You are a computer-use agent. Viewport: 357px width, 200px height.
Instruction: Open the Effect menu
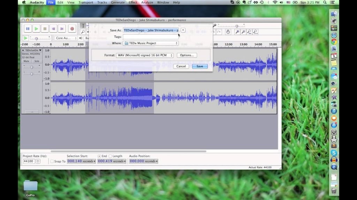click(x=133, y=2)
